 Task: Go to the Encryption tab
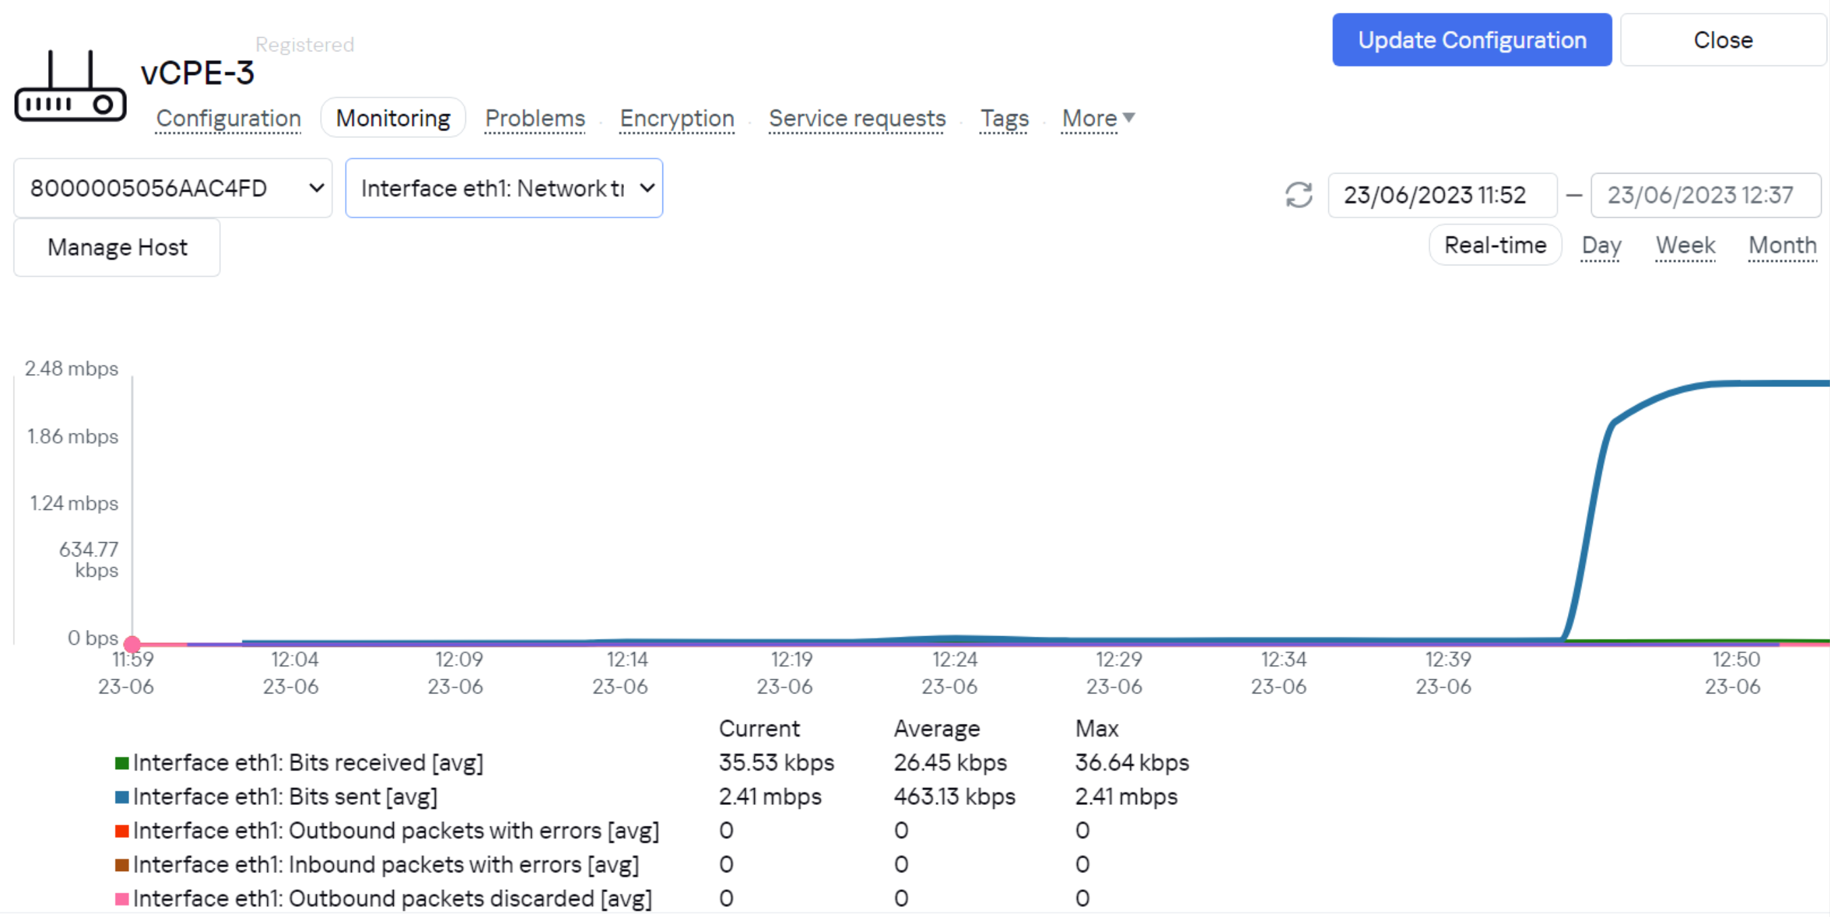[677, 119]
